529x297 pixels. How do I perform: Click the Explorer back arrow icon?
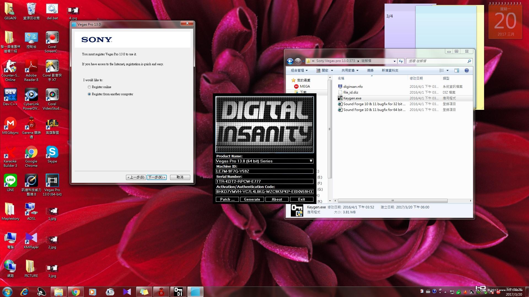coord(290,61)
